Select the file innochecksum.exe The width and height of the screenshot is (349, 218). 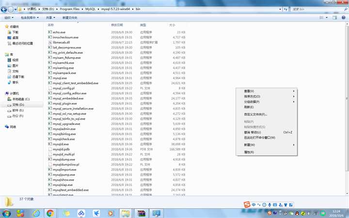click(x=65, y=37)
